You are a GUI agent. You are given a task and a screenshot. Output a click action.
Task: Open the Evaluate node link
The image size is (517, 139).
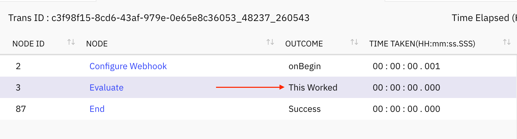point(106,87)
